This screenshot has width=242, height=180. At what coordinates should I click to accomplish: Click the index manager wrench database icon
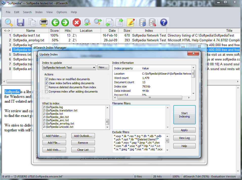152,22
